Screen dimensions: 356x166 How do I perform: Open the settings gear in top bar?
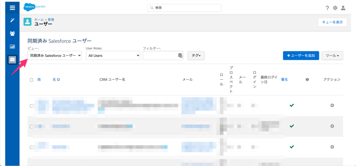pyautogui.click(x=335, y=8)
